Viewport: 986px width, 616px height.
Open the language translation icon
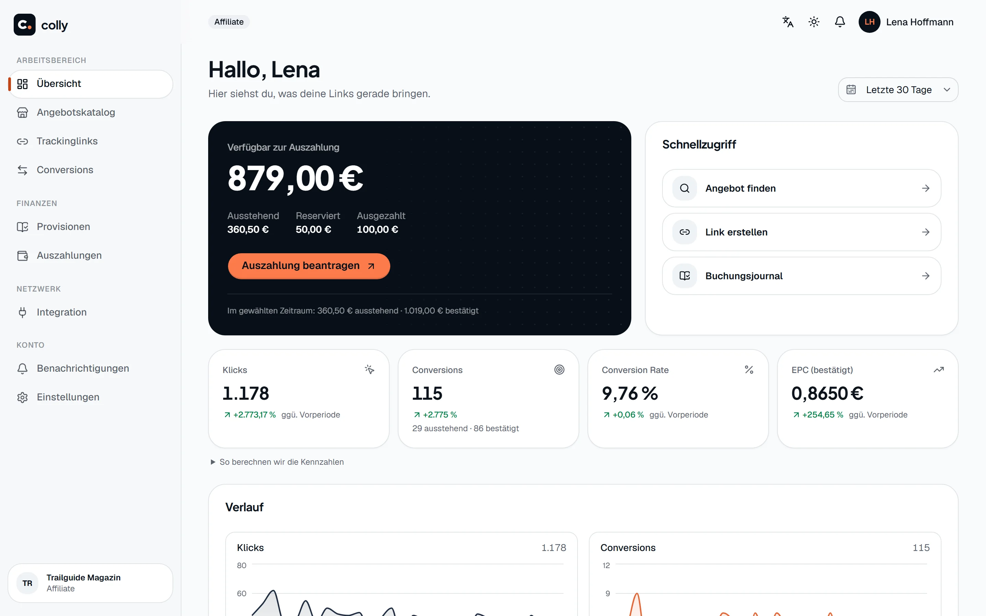pos(787,22)
